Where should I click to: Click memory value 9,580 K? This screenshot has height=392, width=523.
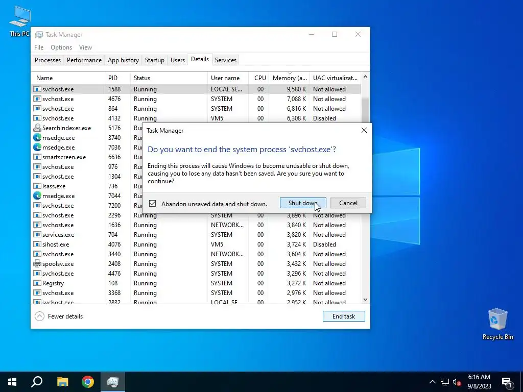(296, 89)
